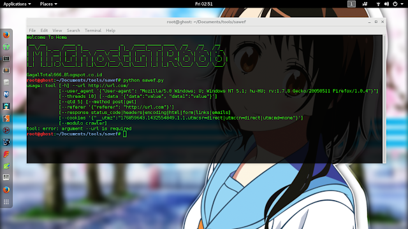Launch Firefox icon just above Show Applications
Viewport: 408px width, 229px height.
[6, 190]
